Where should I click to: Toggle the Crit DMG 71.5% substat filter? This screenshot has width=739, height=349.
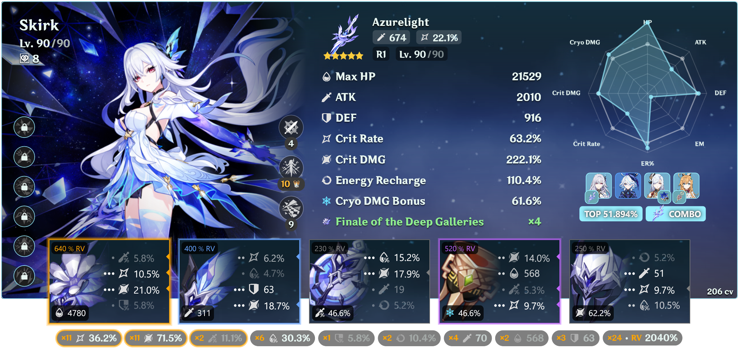click(156, 338)
